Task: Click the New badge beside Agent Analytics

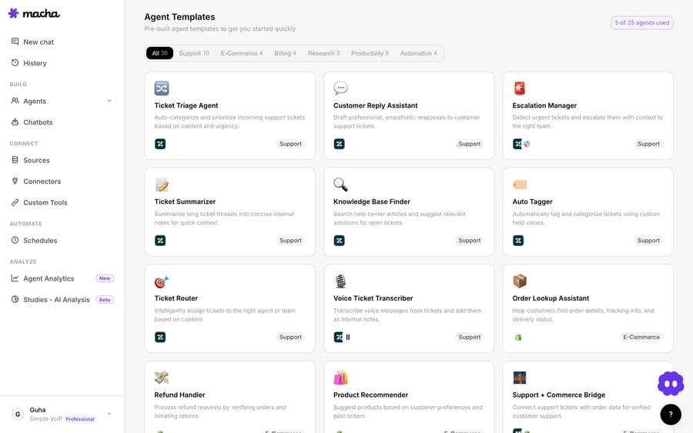Action: [x=105, y=278]
